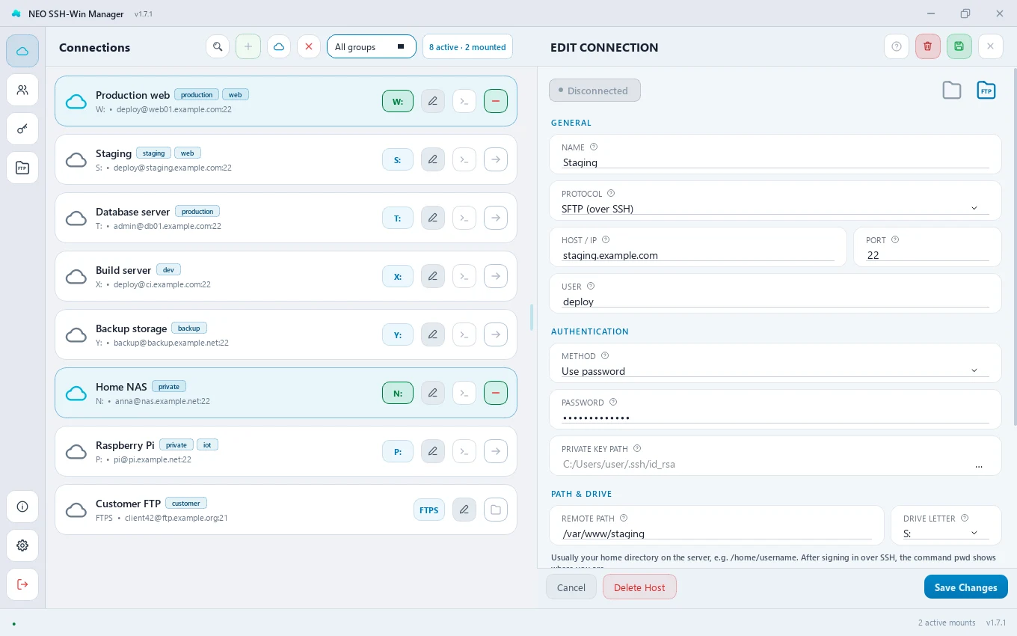Click Save Changes button
The image size is (1017, 636).
click(x=966, y=587)
